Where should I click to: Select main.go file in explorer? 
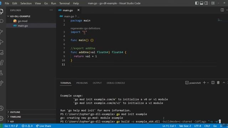point(23,26)
